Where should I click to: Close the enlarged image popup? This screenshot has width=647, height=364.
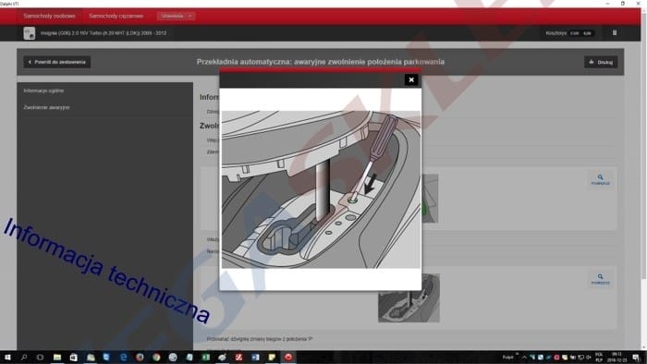tap(411, 80)
